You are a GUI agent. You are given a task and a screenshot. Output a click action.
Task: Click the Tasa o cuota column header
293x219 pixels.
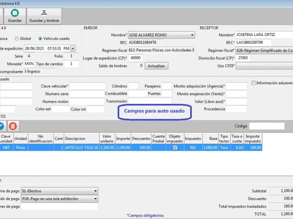pyautogui.click(x=237, y=138)
